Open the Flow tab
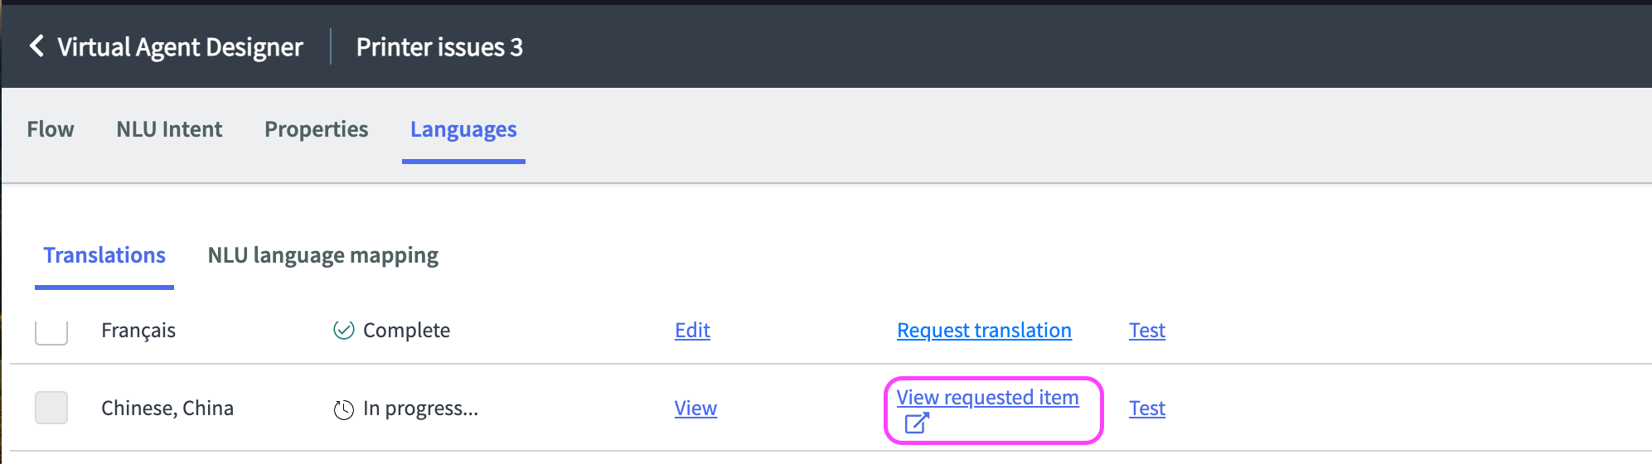Screen dimensions: 1652x464 [x=51, y=129]
